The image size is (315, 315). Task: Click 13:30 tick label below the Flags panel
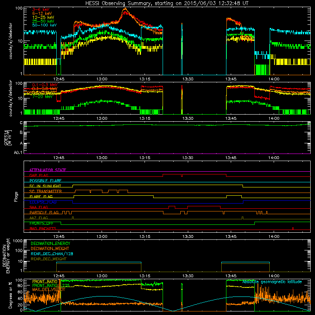(188, 237)
